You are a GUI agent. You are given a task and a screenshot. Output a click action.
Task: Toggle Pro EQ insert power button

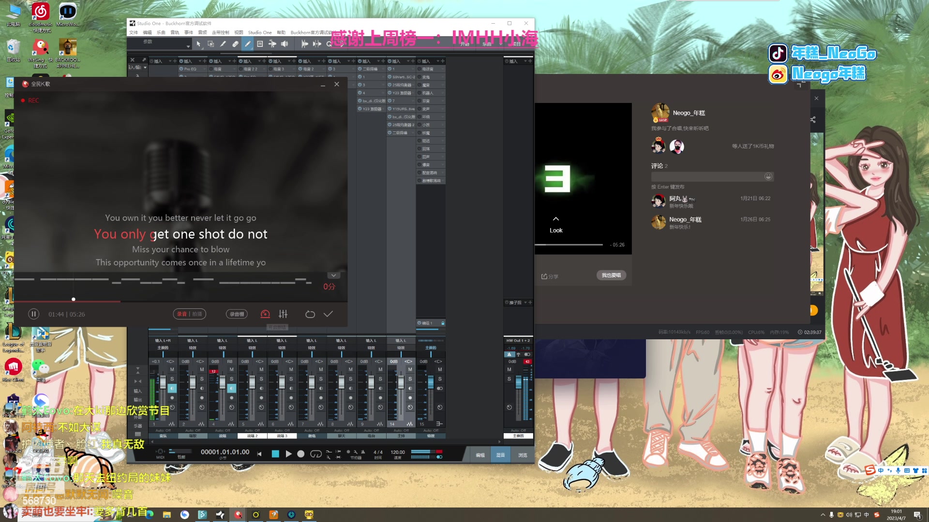click(181, 69)
